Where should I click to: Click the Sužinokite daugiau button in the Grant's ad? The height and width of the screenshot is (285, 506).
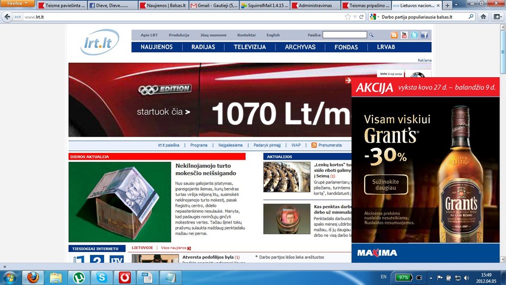pos(385,185)
